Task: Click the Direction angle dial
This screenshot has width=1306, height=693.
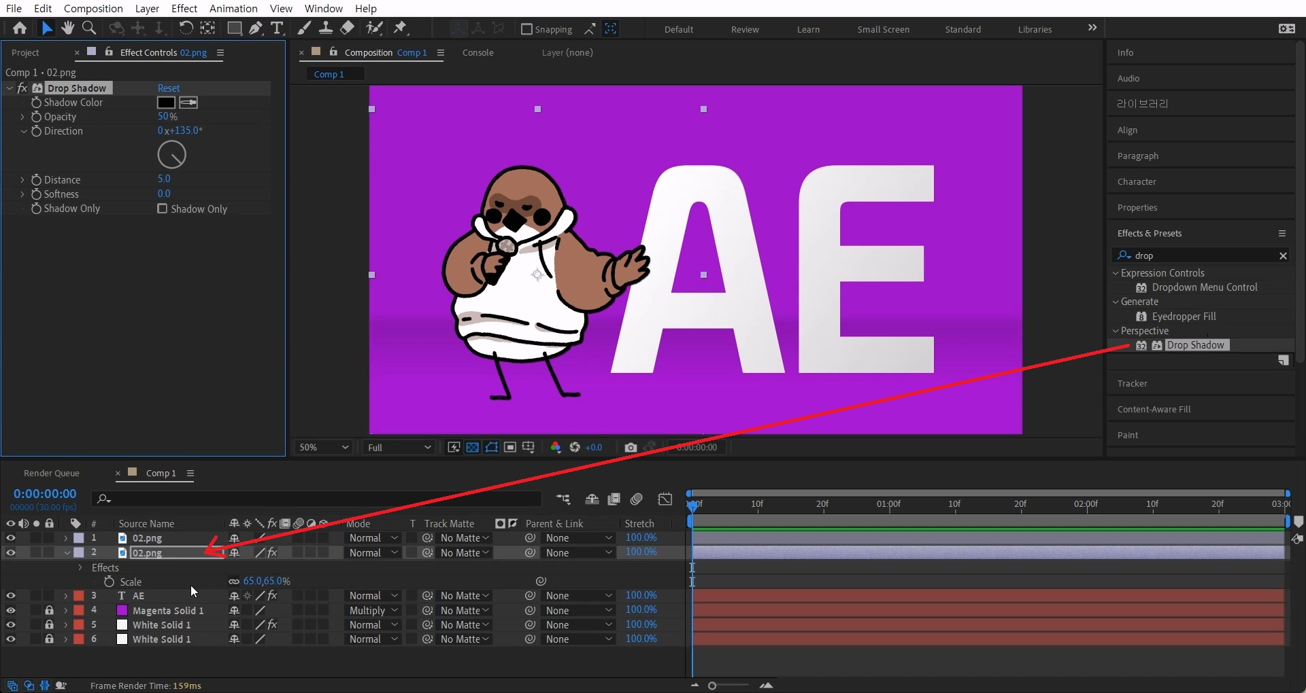Action: tap(171, 155)
